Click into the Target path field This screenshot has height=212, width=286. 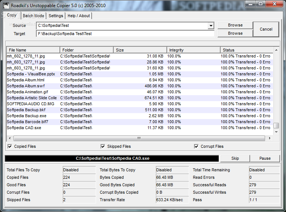(x=125, y=34)
